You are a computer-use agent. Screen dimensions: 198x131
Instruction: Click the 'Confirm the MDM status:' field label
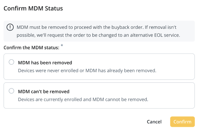tap(31, 48)
